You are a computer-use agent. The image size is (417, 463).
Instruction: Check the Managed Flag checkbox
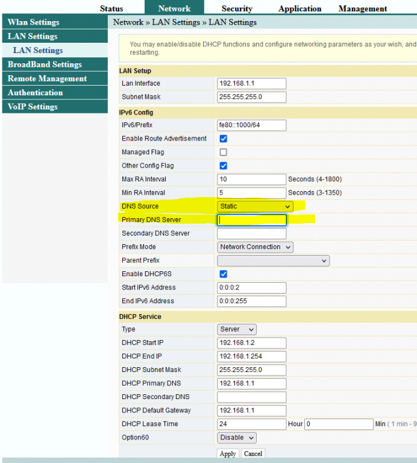(224, 153)
